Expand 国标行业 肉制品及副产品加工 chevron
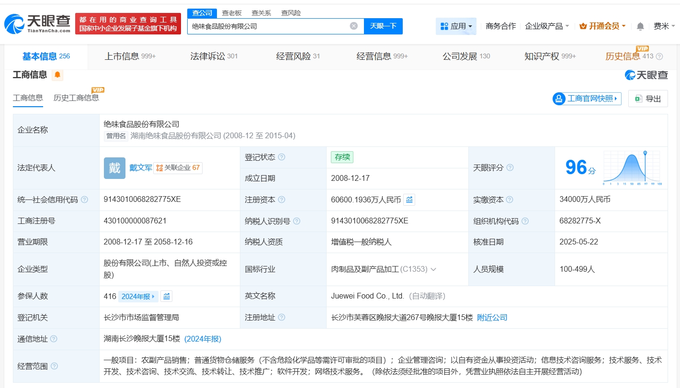Viewport: 680px width, 388px height. [x=433, y=269]
